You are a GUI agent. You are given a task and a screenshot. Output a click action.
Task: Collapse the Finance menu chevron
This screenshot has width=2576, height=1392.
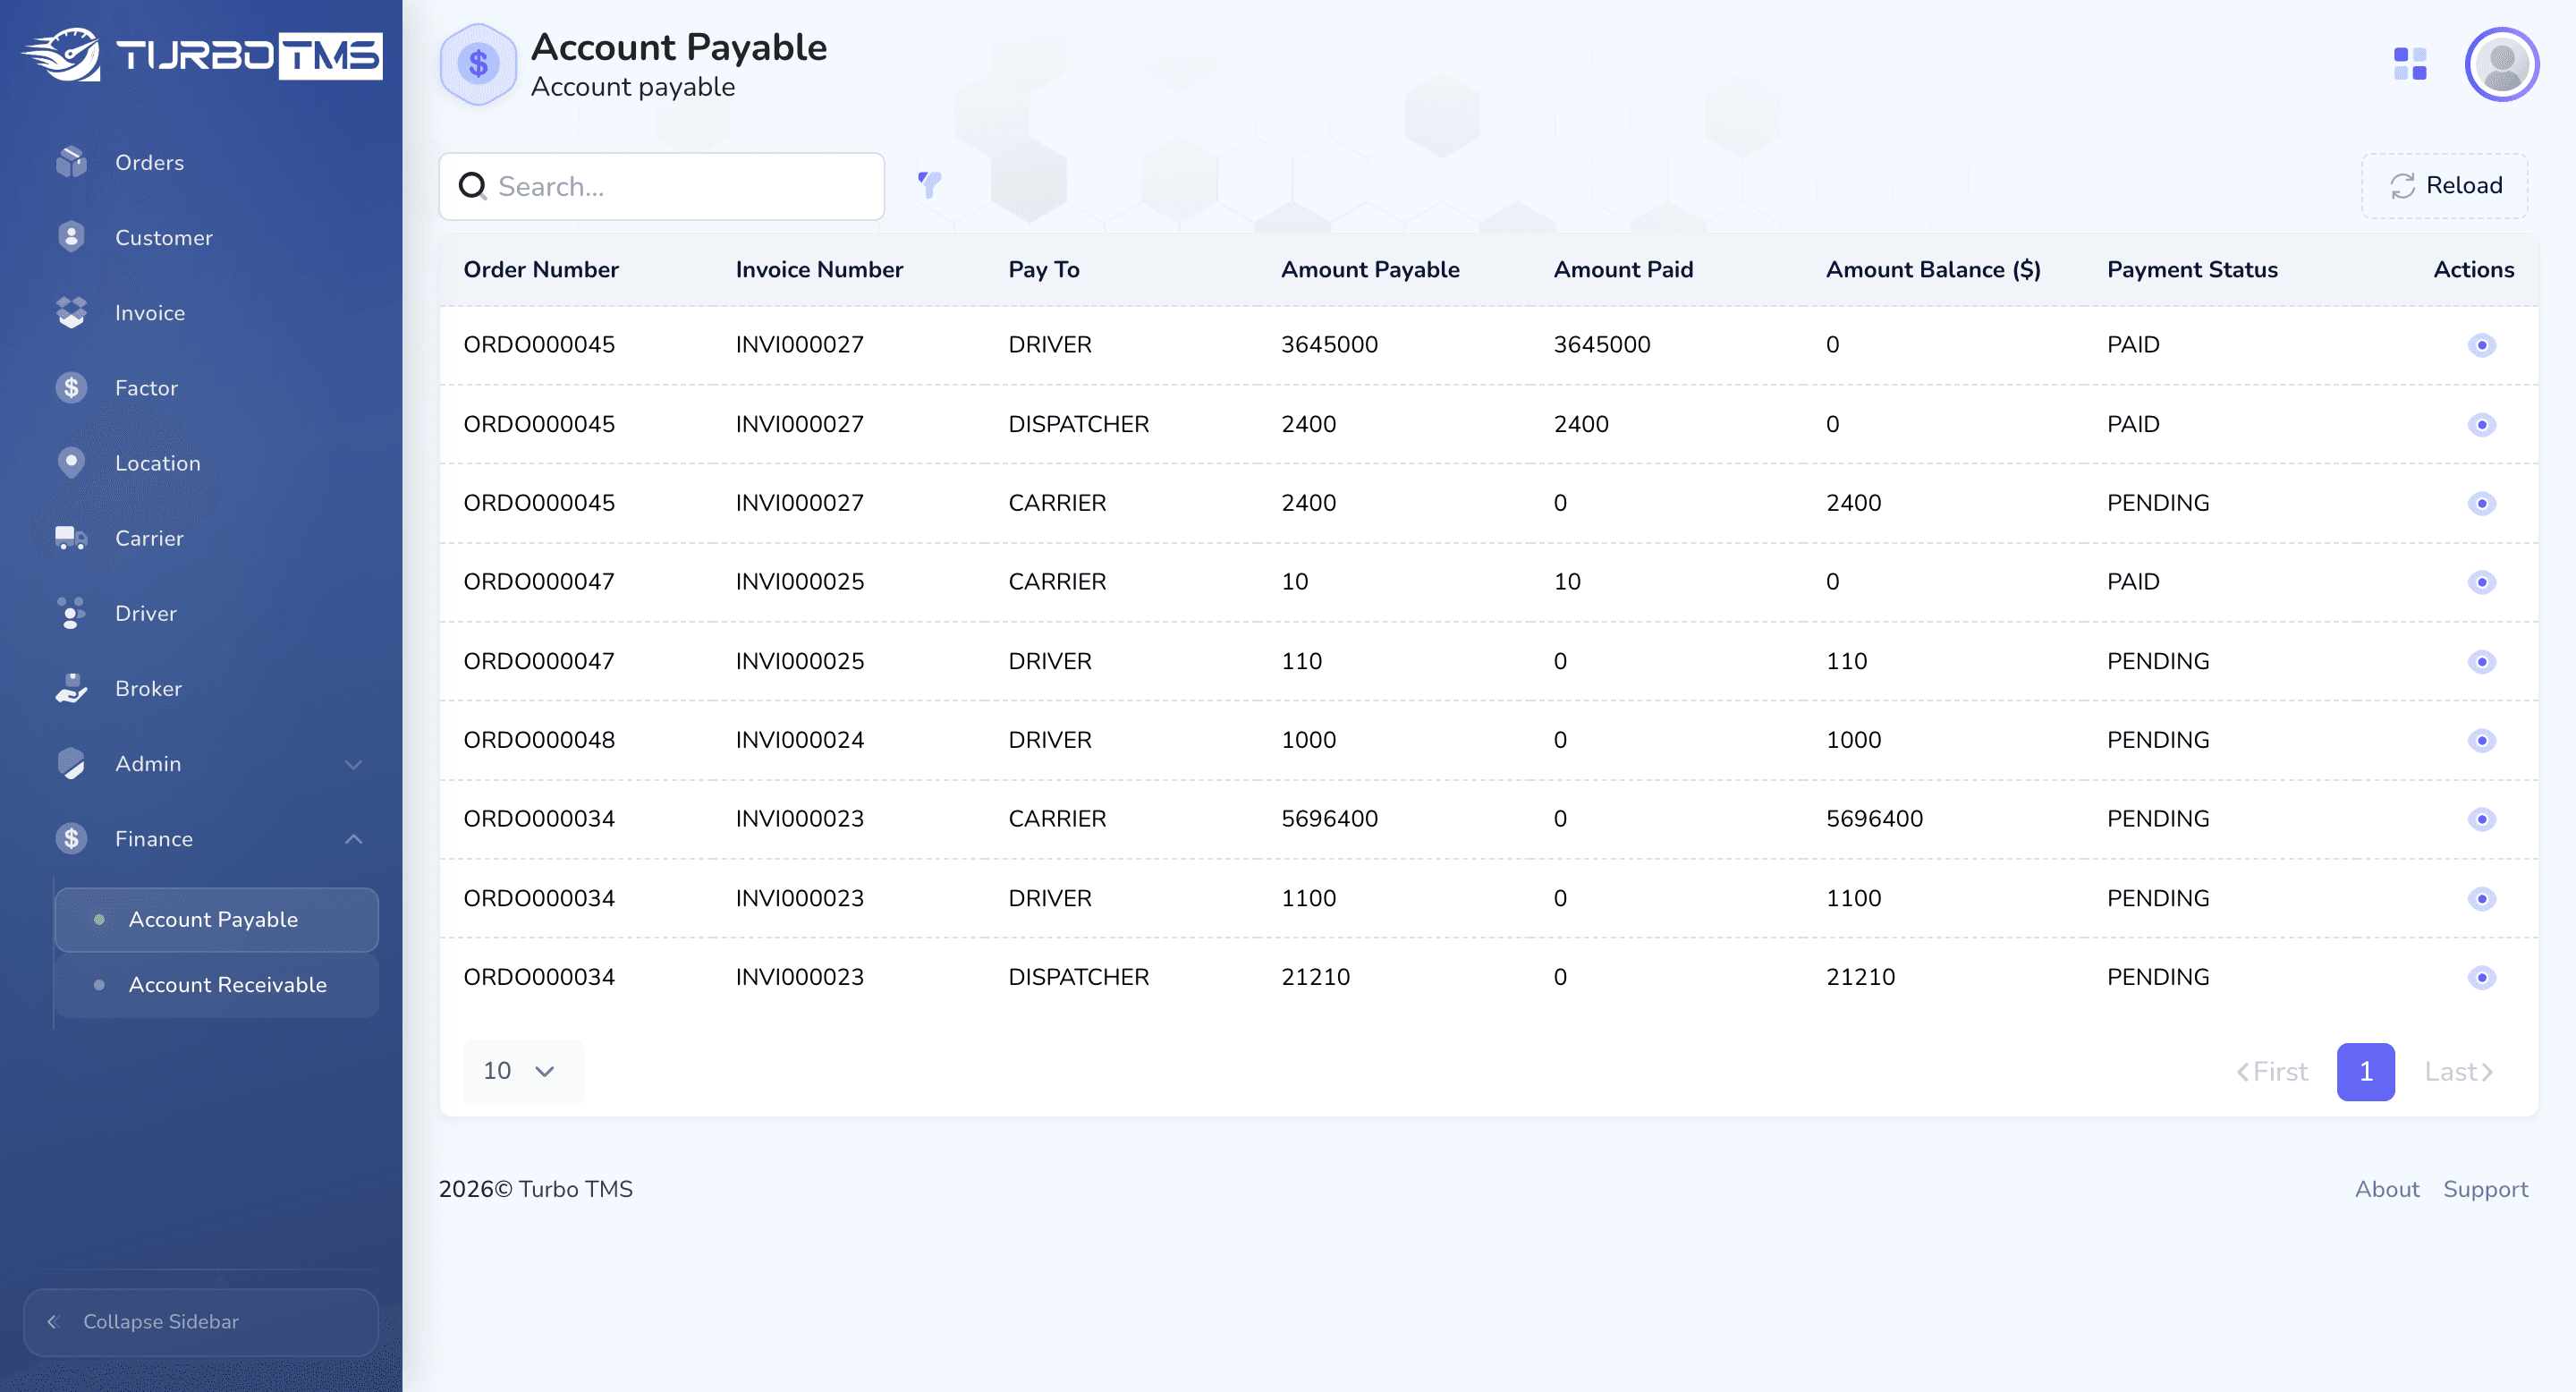point(353,839)
